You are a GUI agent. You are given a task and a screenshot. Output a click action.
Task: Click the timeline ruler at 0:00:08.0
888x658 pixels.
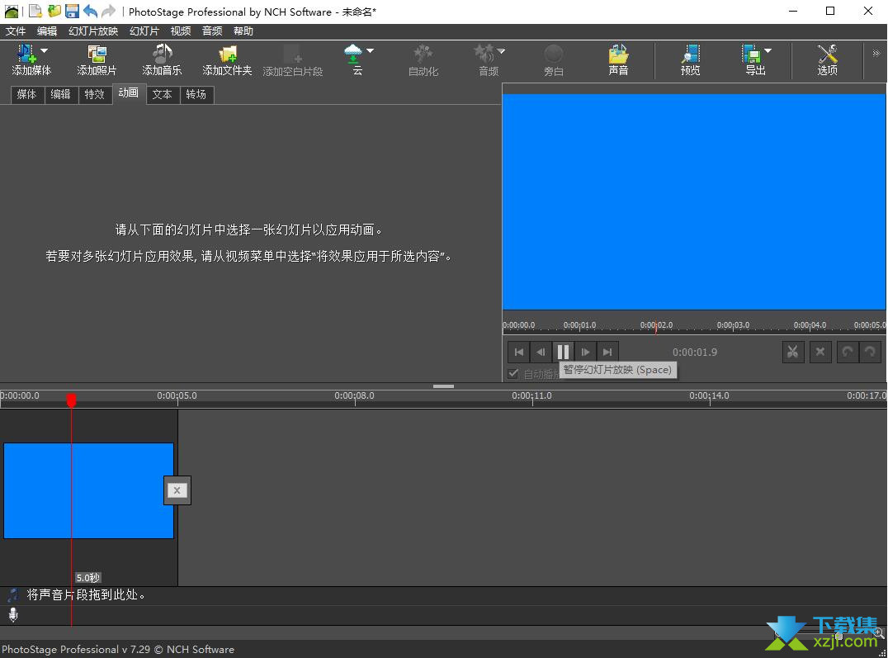pyautogui.click(x=355, y=395)
